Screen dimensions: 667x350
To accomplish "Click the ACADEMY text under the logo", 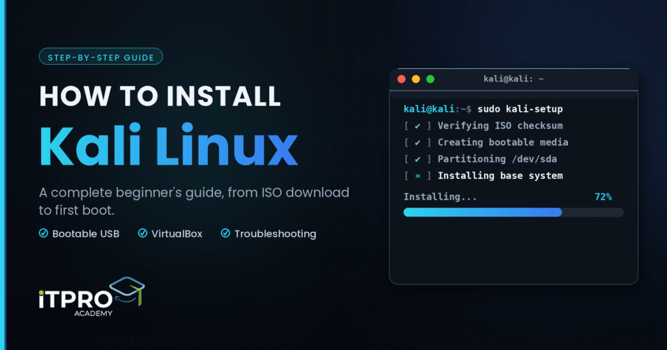I will (93, 314).
